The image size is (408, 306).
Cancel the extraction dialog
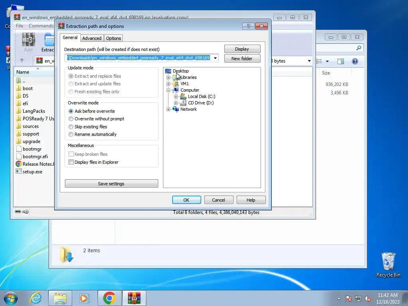(219, 200)
